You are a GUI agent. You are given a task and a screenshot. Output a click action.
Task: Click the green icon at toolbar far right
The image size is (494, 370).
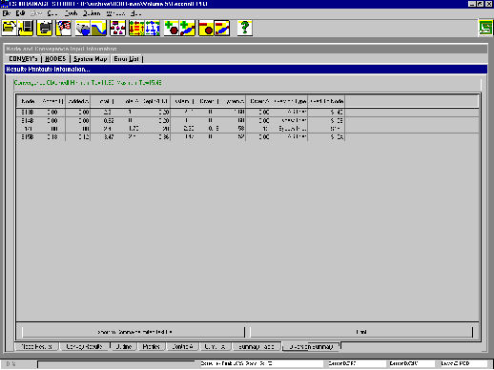tap(486, 28)
